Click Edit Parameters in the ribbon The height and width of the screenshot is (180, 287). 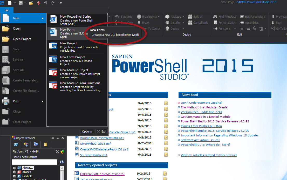(x=252, y=17)
